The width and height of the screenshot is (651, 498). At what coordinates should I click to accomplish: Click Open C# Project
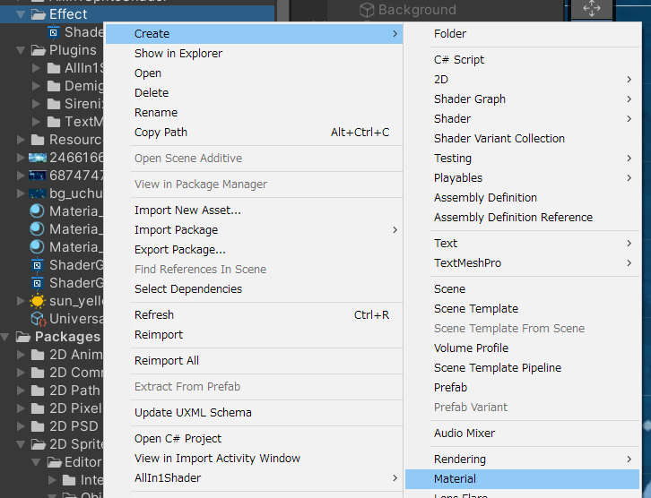[254, 439]
